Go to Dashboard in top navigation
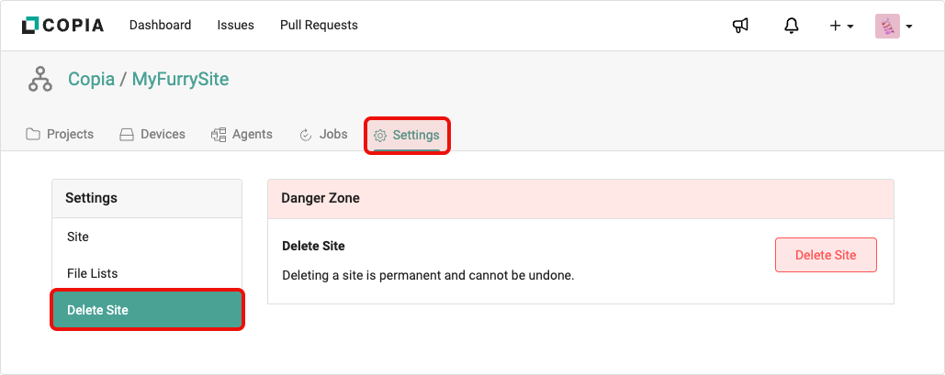 point(160,26)
